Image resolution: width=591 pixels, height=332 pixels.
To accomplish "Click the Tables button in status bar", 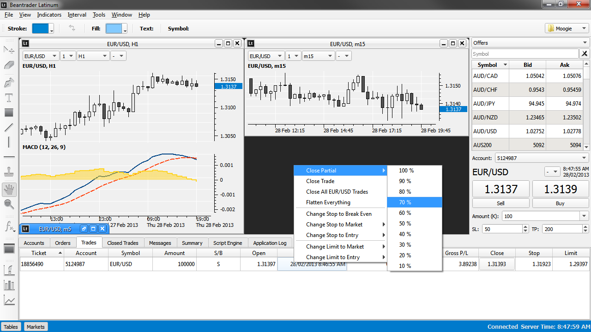I will 11,327.
